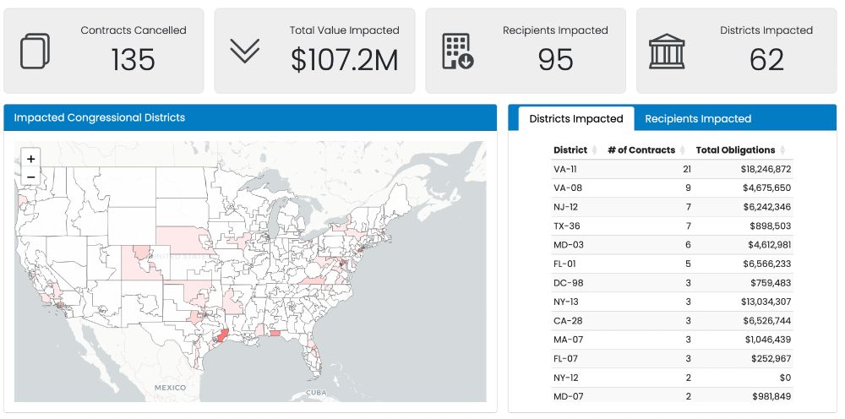Select the NY-12 district row

(x=672, y=378)
